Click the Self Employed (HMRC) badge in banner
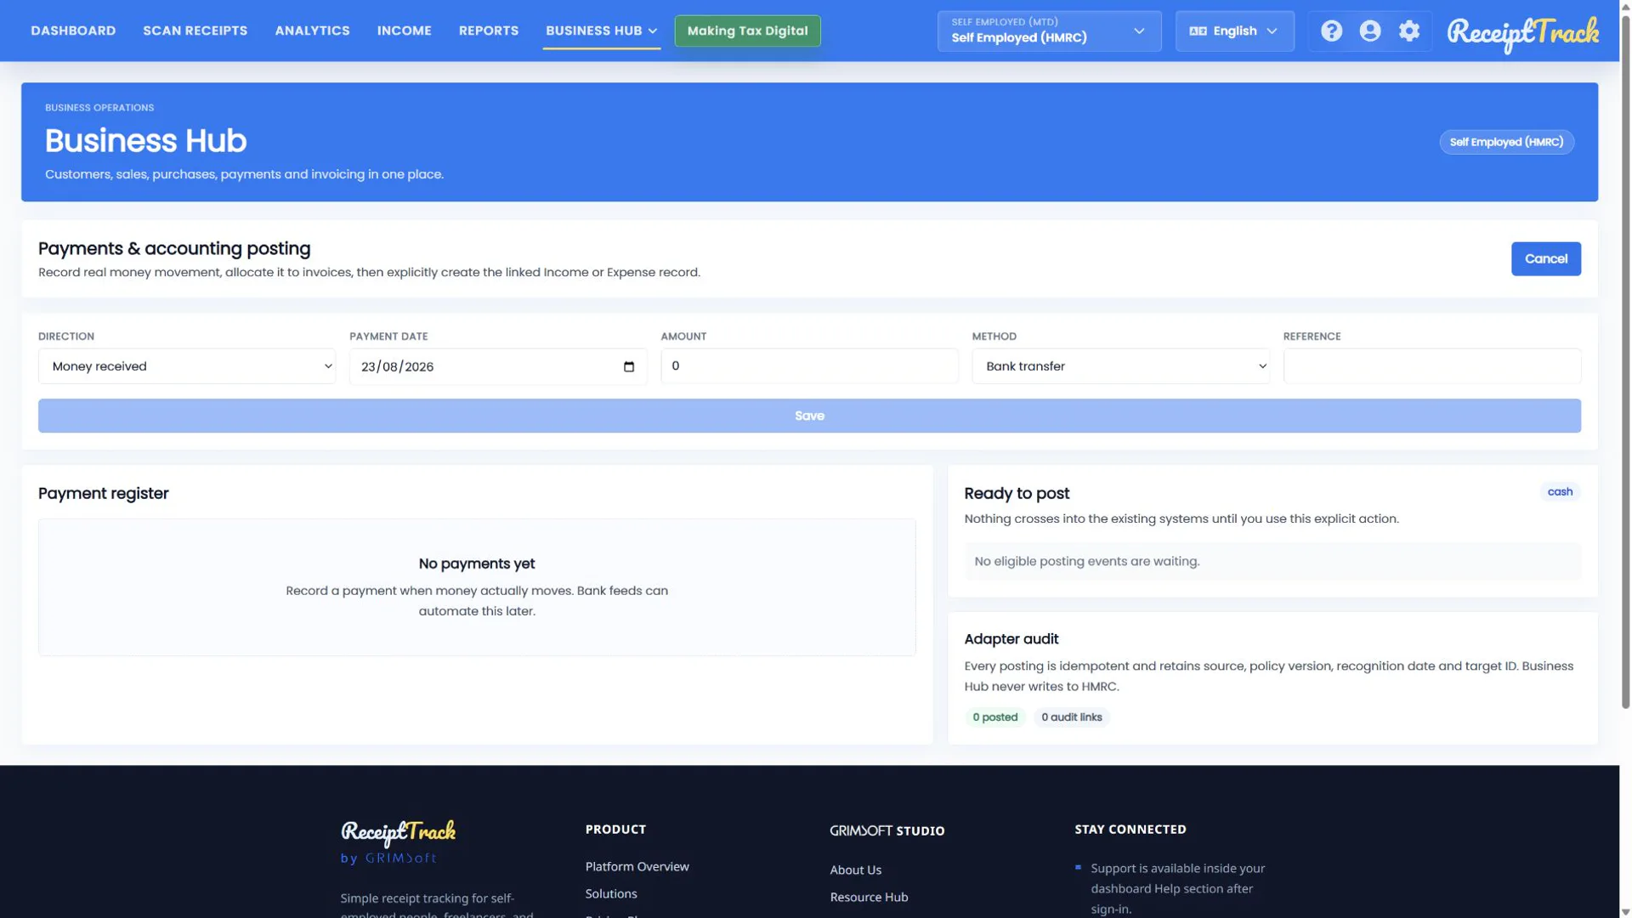The height and width of the screenshot is (918, 1632). tap(1506, 142)
